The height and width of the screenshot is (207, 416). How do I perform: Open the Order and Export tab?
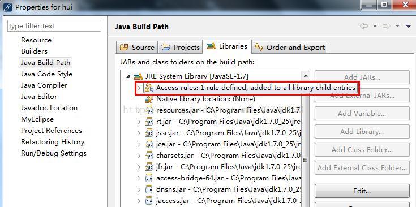click(x=289, y=48)
